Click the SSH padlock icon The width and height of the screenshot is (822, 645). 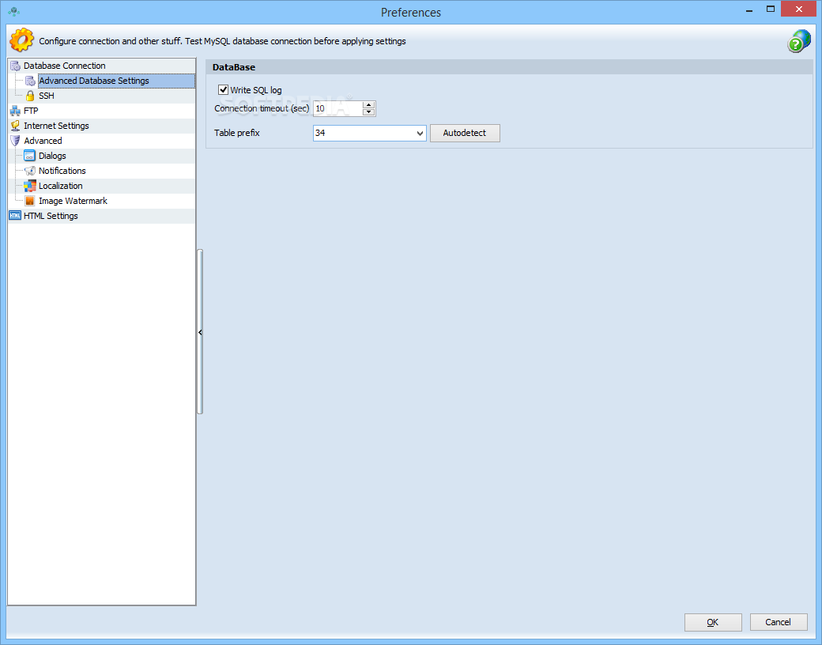point(30,96)
